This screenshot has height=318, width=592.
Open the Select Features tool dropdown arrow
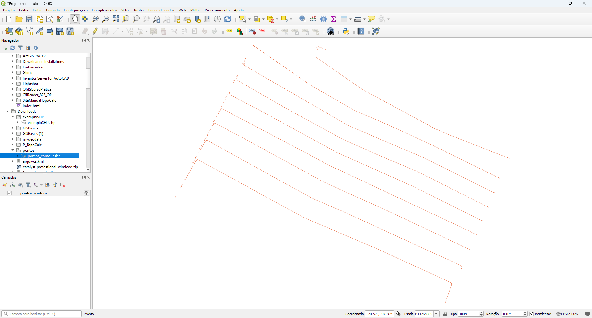tap(249, 19)
